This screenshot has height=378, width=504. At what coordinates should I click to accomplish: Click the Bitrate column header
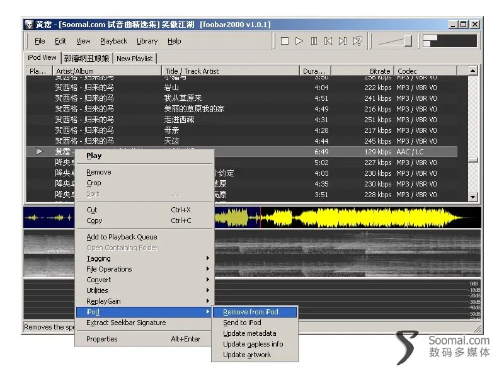coord(363,71)
